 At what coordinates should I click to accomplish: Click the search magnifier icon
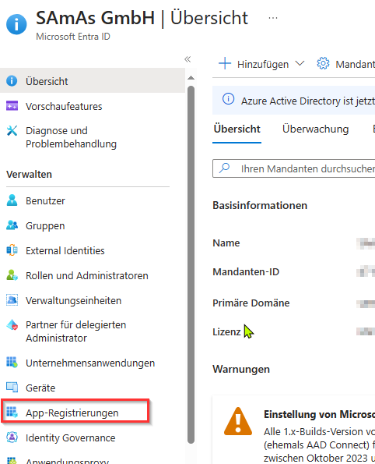pyautogui.click(x=224, y=168)
